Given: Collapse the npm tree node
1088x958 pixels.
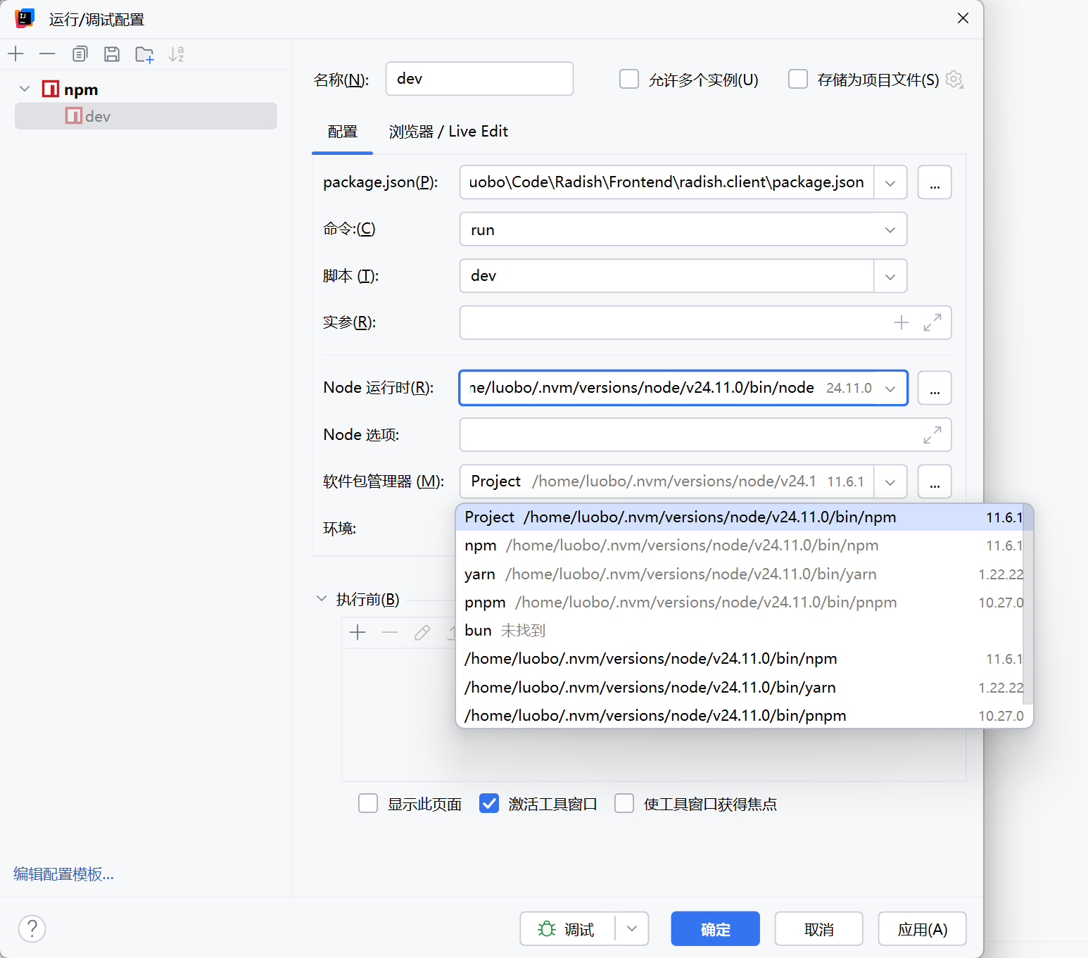Looking at the screenshot, I should click(25, 89).
